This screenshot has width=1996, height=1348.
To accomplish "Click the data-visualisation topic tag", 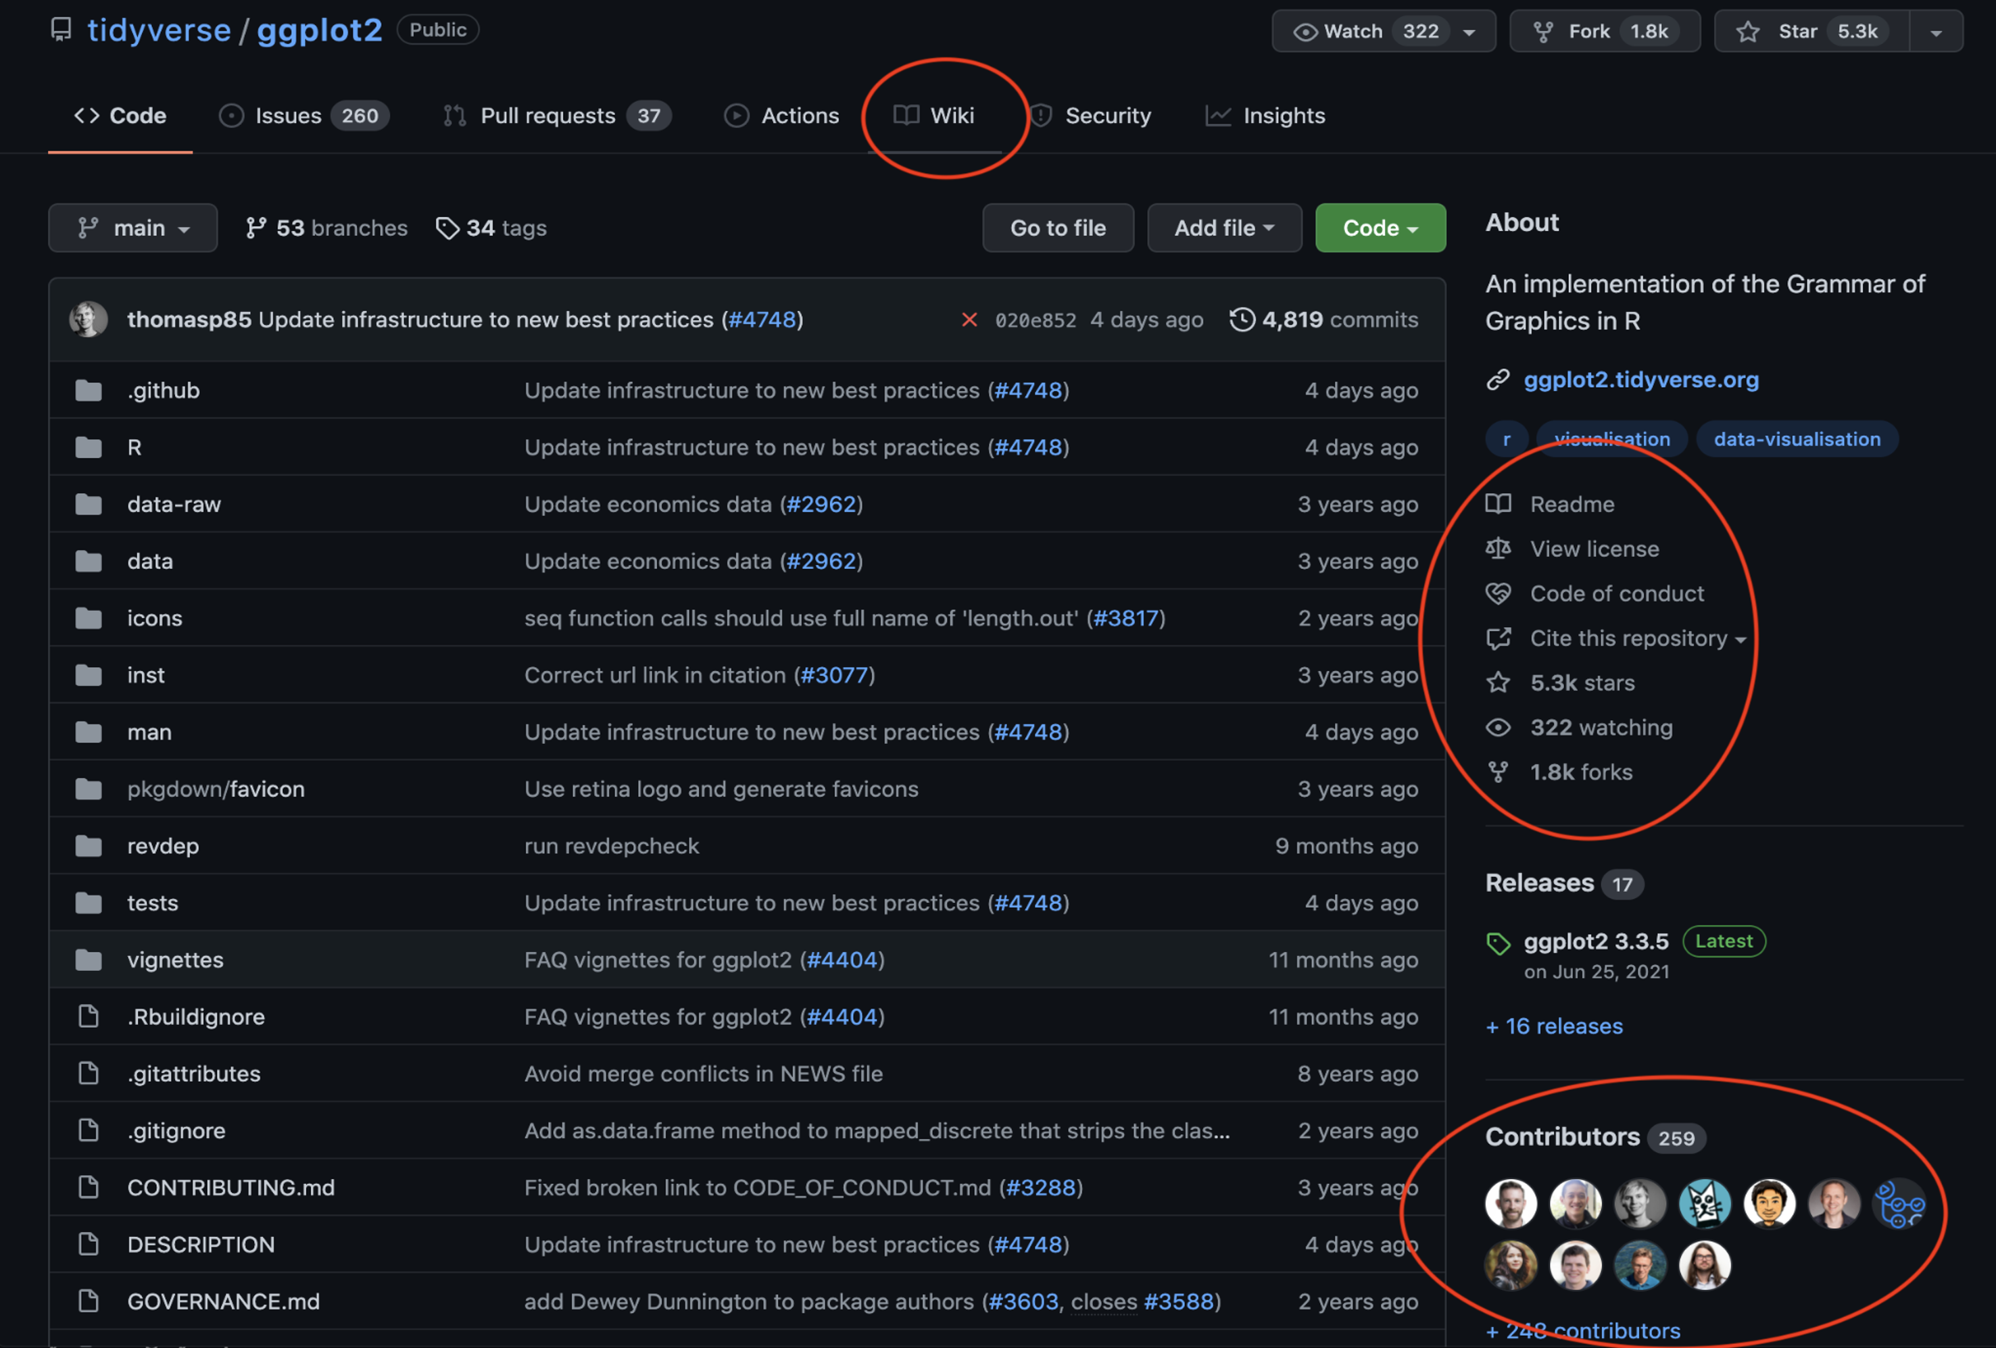I will [x=1797, y=440].
